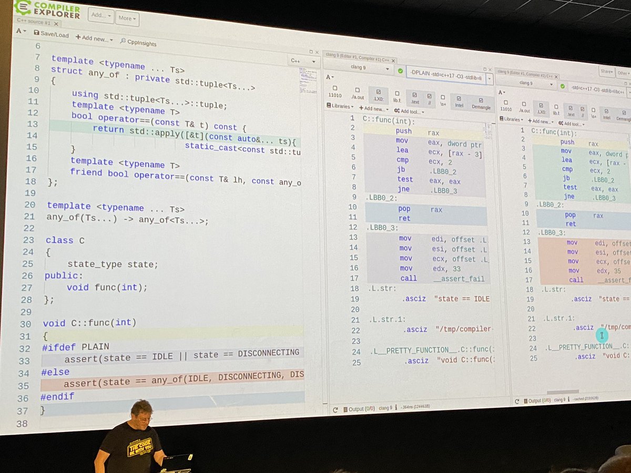Toggle 11010 binary output in compiler #2

[506, 105]
